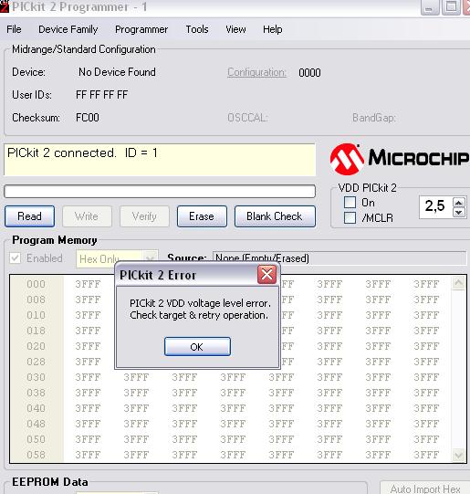
Task: Click the progress bar below status box
Action: 160,191
